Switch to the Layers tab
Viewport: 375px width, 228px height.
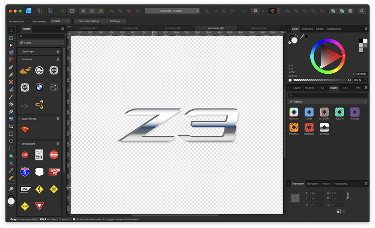click(x=297, y=88)
